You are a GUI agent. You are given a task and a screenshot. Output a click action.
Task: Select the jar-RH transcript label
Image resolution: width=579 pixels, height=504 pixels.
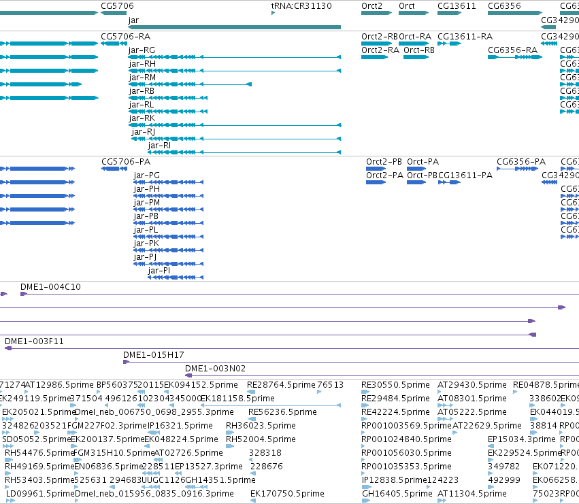(142, 64)
